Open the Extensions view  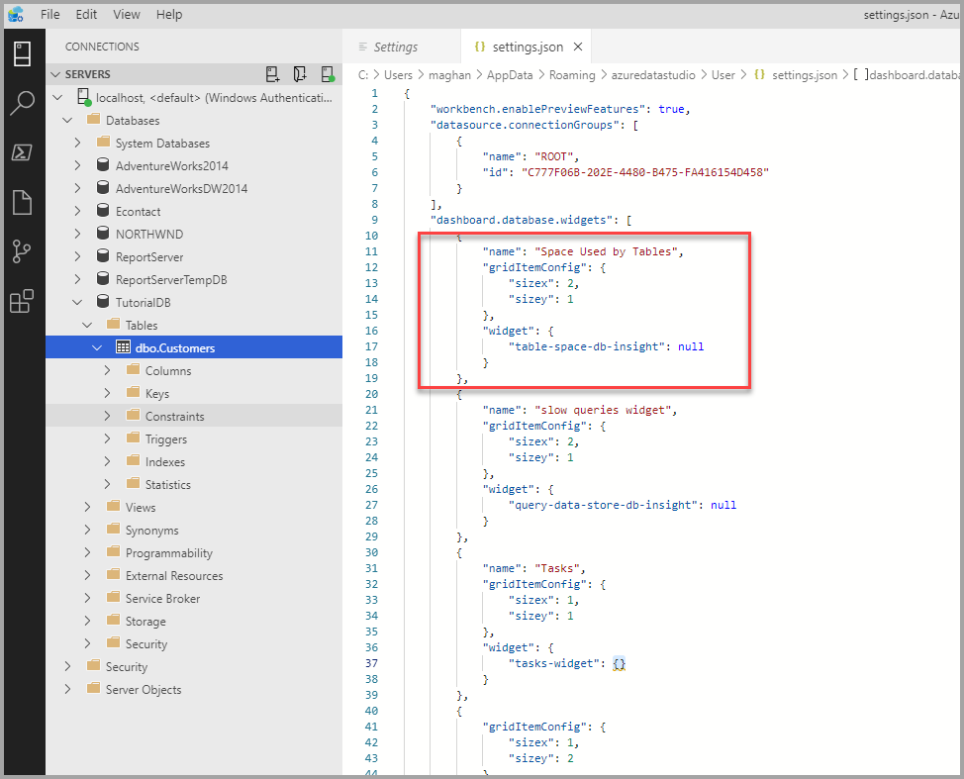[24, 303]
